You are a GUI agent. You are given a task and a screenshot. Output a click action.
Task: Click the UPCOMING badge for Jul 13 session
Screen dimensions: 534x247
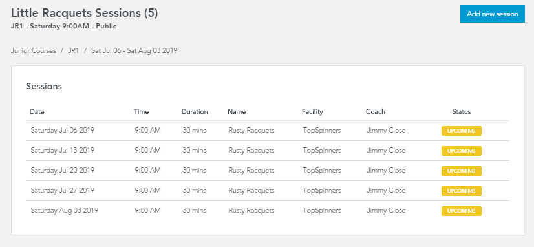[462, 151]
